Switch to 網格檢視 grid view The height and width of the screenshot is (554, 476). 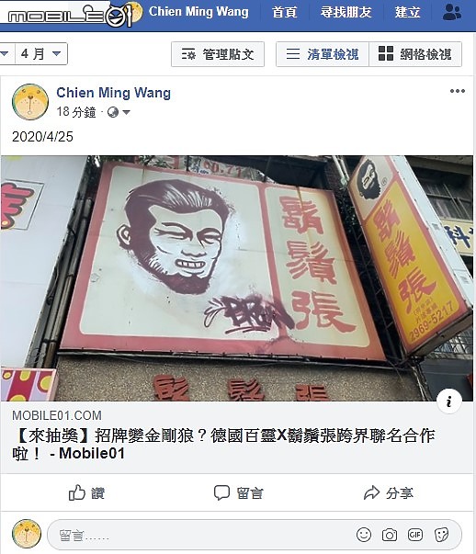tap(415, 54)
